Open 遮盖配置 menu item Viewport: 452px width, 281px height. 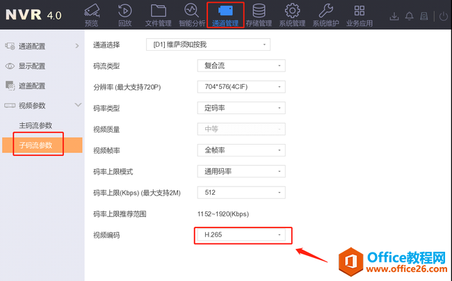[32, 86]
